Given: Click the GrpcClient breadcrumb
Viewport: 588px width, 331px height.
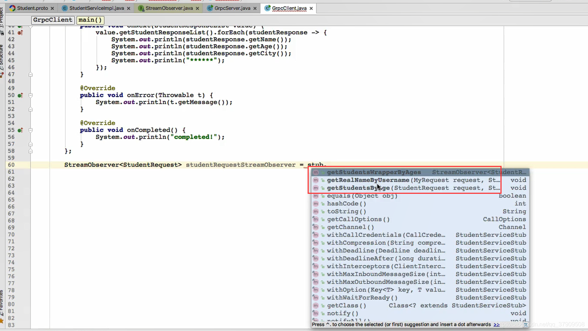Looking at the screenshot, I should 53,20.
